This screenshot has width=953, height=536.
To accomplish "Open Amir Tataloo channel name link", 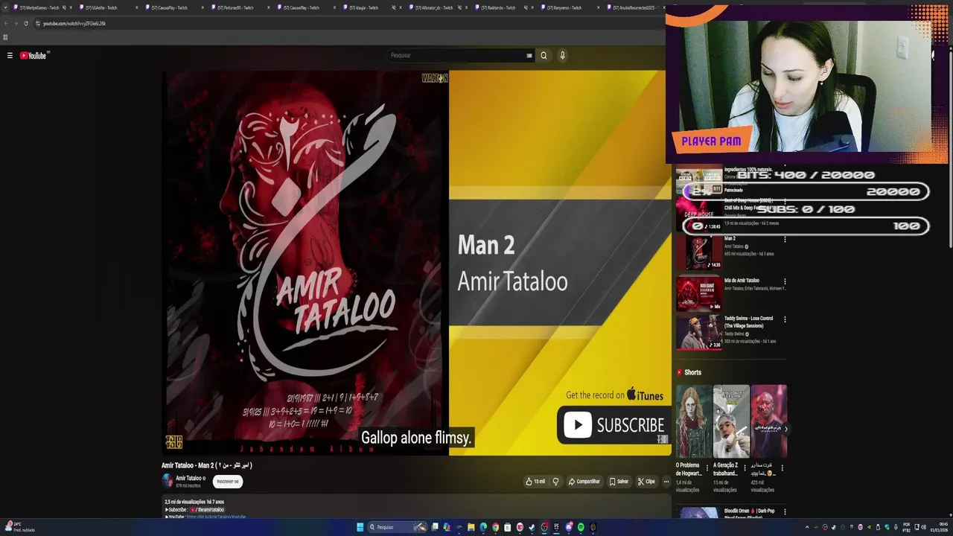I will (188, 478).
